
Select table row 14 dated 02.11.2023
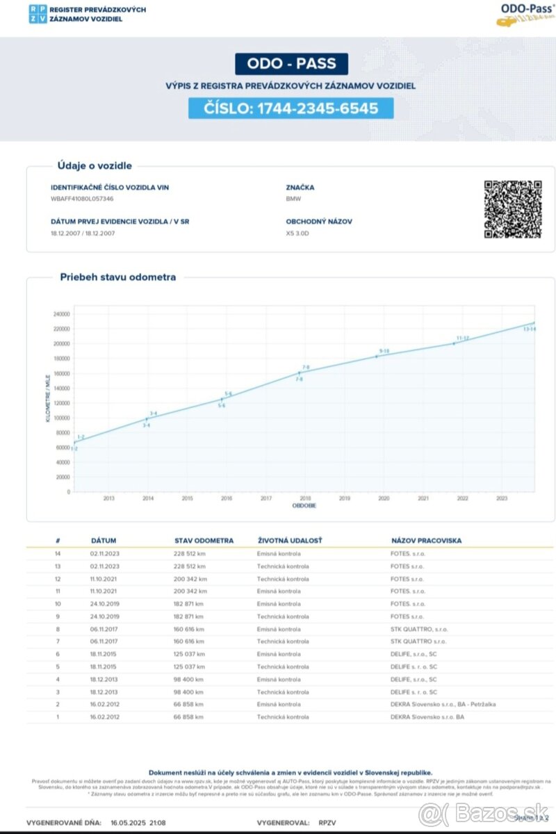(x=278, y=554)
